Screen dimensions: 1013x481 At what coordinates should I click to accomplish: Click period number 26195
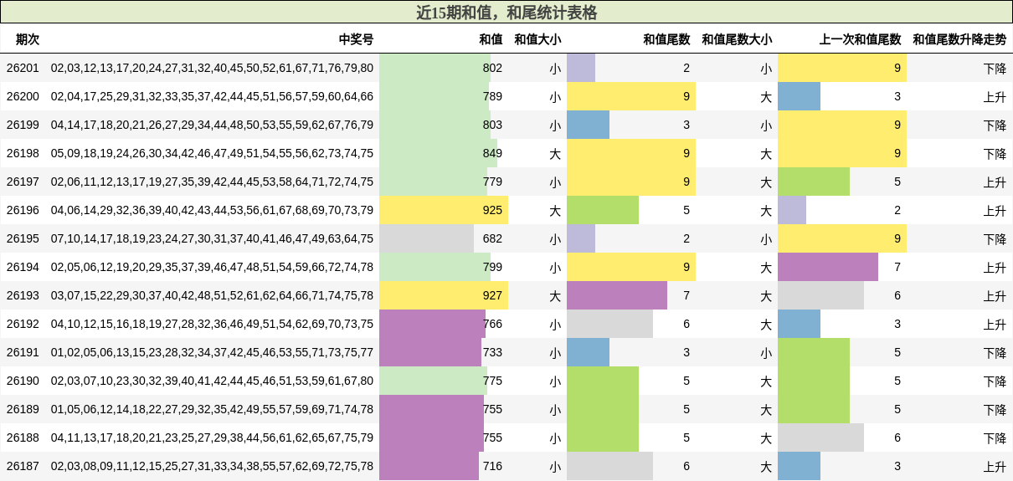23,238
